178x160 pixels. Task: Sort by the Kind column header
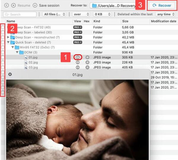[x=97, y=21]
